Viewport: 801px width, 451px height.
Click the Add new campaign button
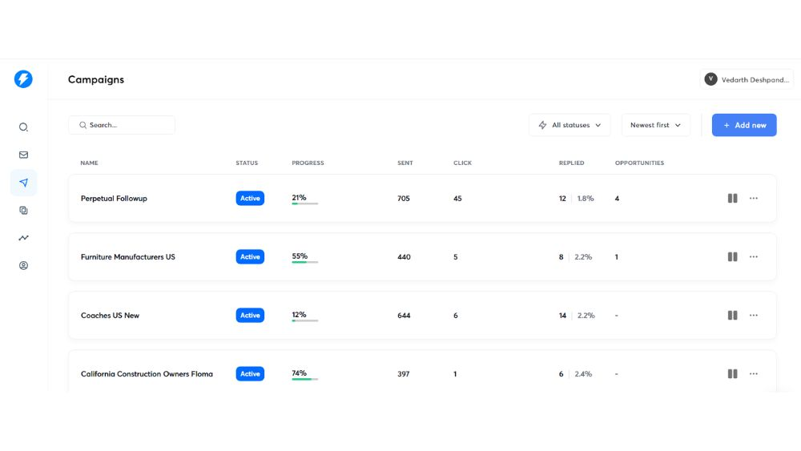tap(744, 125)
